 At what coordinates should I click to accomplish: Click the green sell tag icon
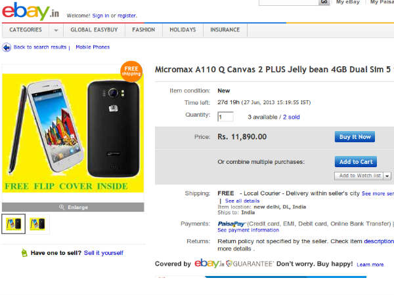[24, 252]
